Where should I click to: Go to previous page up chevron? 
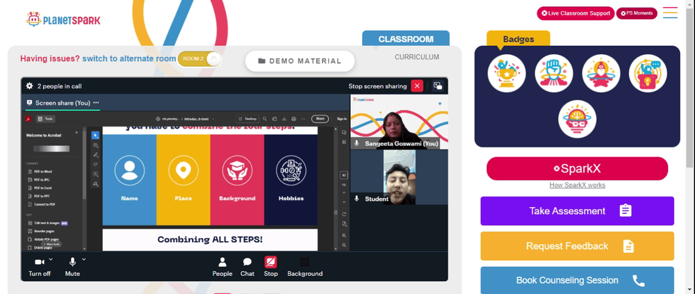(x=344, y=193)
